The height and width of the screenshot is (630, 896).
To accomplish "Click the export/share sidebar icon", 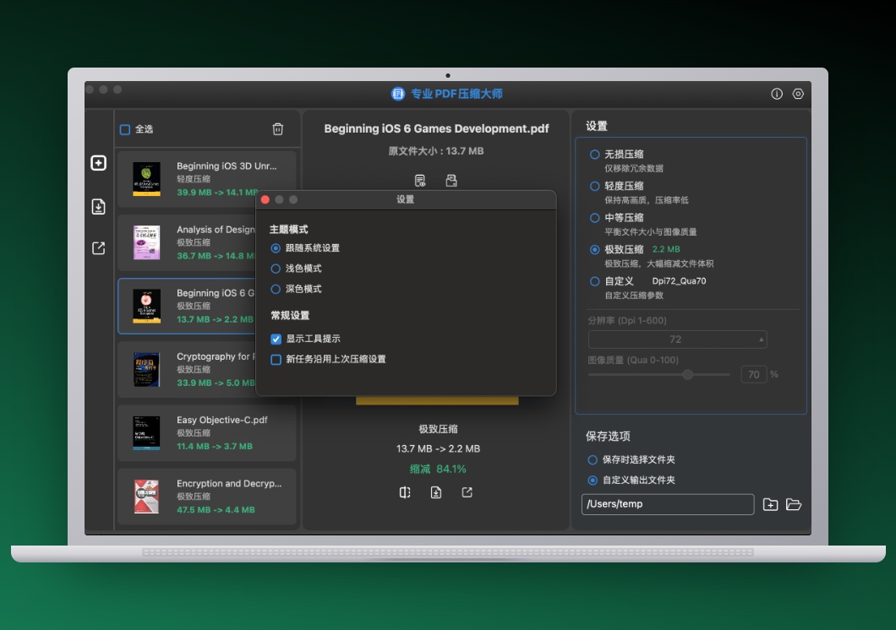I will coord(98,248).
